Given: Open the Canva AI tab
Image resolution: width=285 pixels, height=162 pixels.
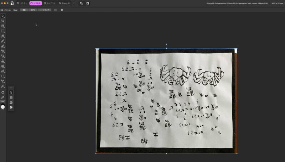Looking at the screenshot, I should 64,3.
